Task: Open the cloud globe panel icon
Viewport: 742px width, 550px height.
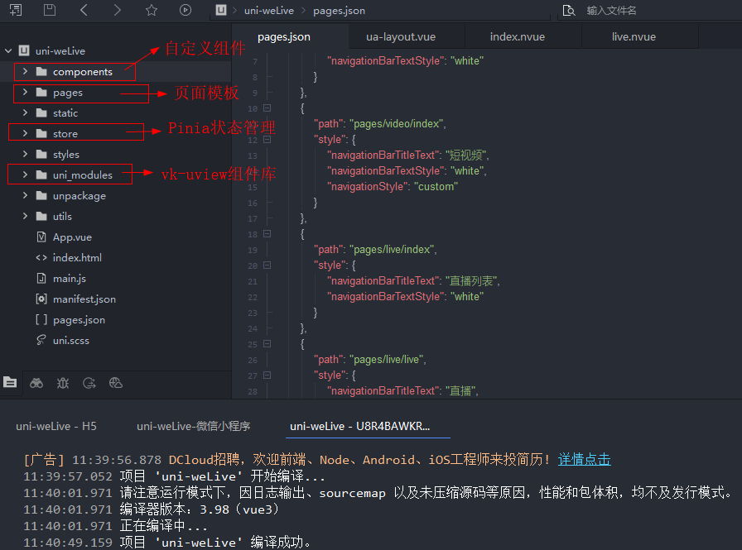Action: click(x=116, y=383)
